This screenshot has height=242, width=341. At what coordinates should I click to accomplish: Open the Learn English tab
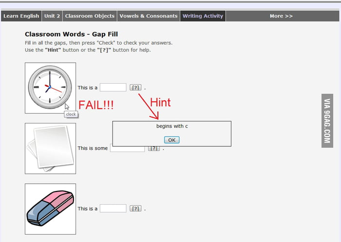coord(21,16)
